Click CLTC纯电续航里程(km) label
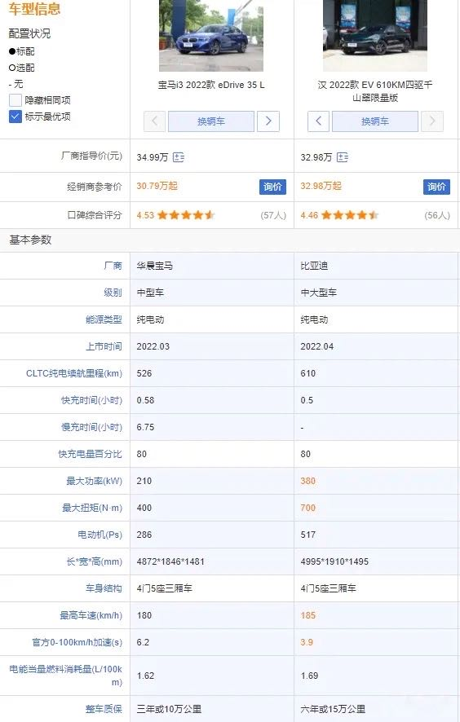This screenshot has width=460, height=722. [x=74, y=373]
